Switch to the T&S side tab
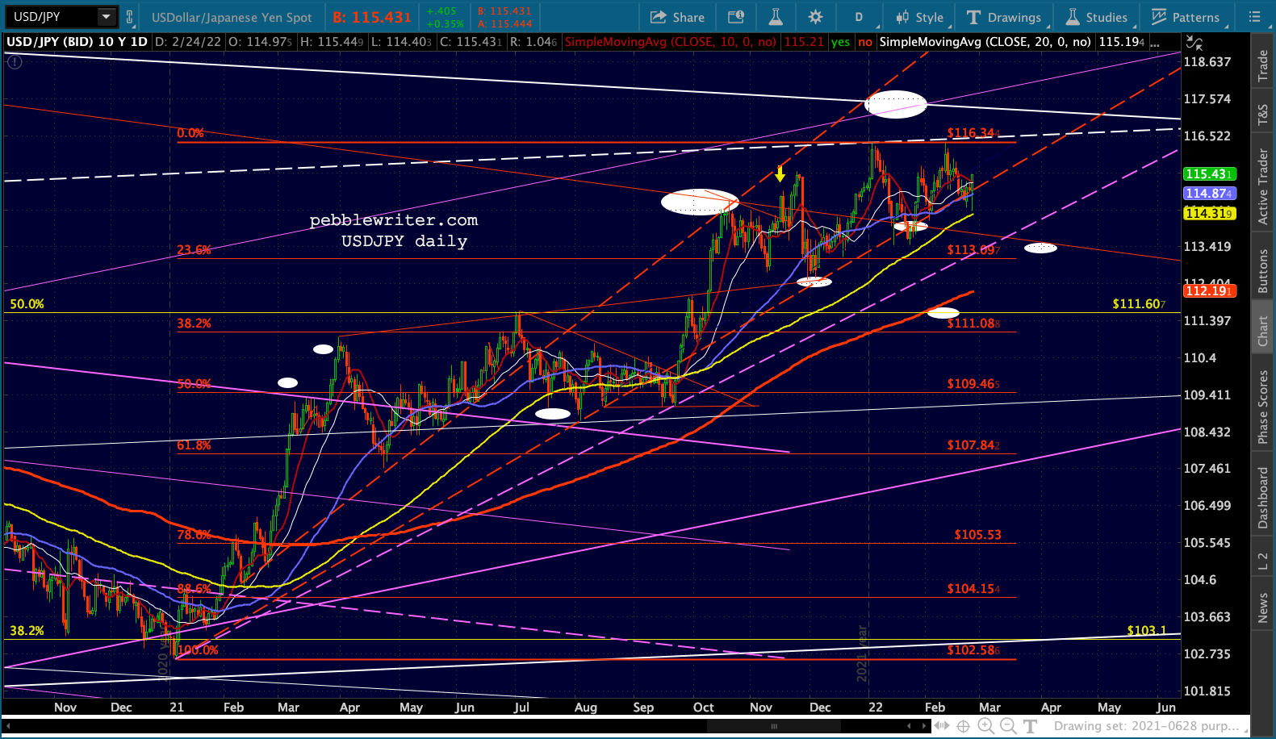The image size is (1276, 739). 1263,115
